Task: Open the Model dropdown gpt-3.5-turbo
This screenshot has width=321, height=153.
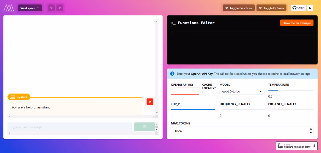Action: point(242,91)
